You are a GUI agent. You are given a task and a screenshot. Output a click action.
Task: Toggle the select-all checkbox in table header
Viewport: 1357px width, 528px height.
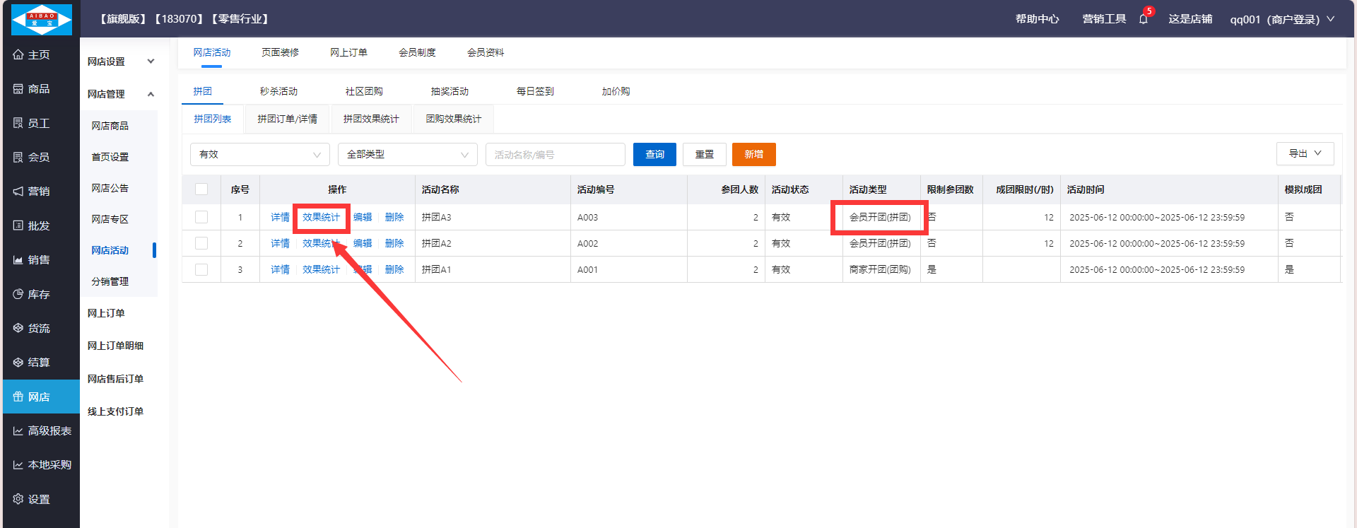pos(201,189)
